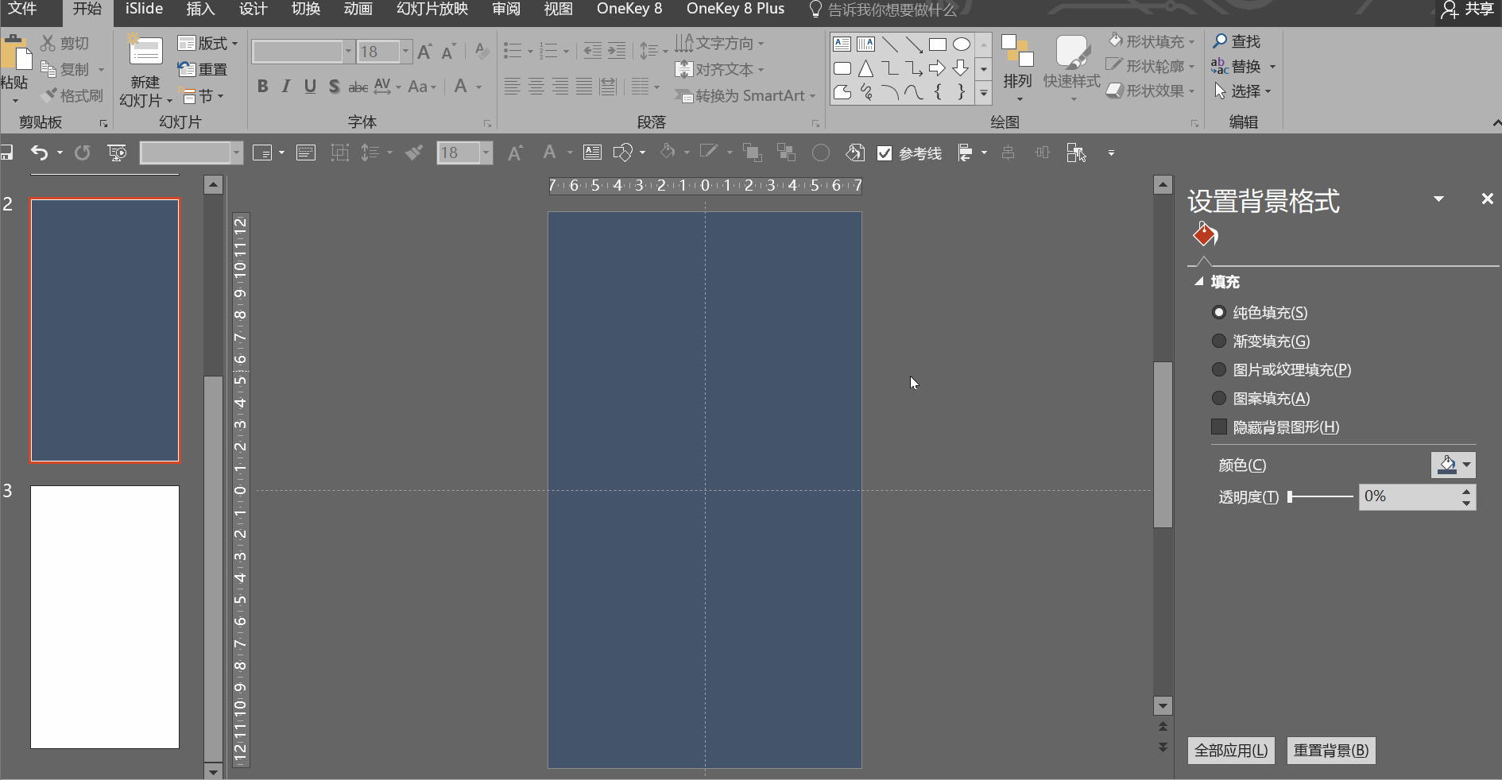The height and width of the screenshot is (780, 1502).
Task: Collapse the 填充 section triangle
Action: tap(1198, 282)
